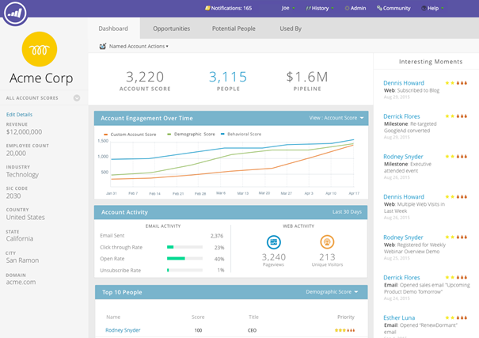Screen dimensions: 479x338
Task: Expand the Joe user menu
Action: click(x=287, y=8)
